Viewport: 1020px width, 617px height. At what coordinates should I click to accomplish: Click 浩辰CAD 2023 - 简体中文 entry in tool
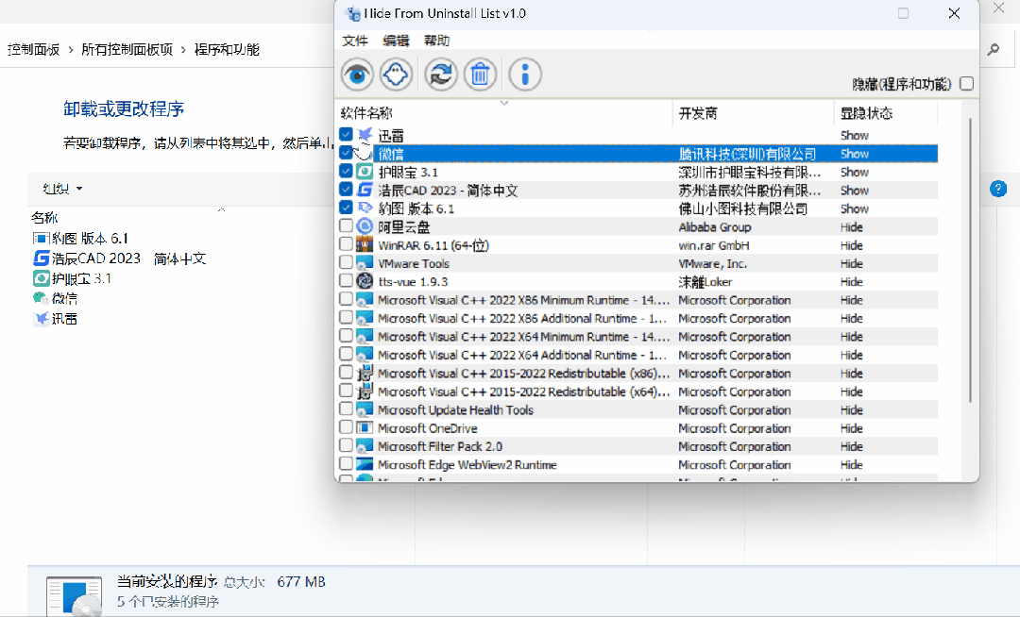[449, 191]
